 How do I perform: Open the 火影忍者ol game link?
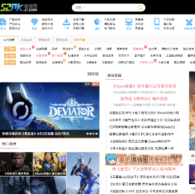click(x=74, y=62)
